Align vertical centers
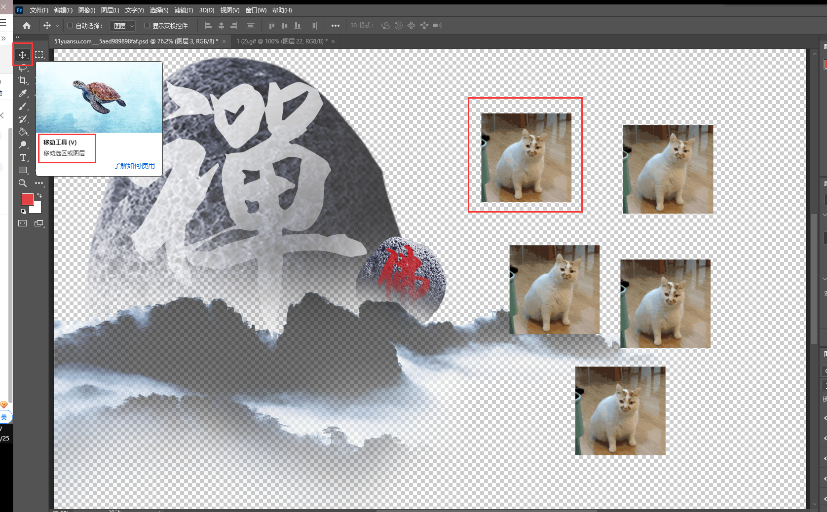Screen dimensions: 827x512 tap(284, 26)
